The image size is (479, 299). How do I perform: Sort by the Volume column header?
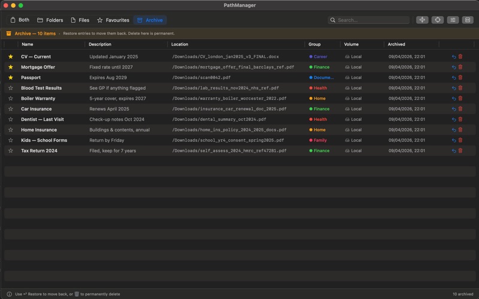point(351,44)
